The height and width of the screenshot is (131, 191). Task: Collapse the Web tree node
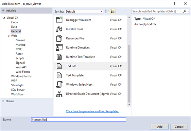(8, 36)
